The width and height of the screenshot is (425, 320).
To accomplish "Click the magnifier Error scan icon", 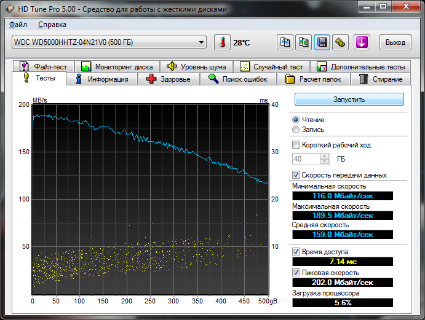I will (x=213, y=79).
